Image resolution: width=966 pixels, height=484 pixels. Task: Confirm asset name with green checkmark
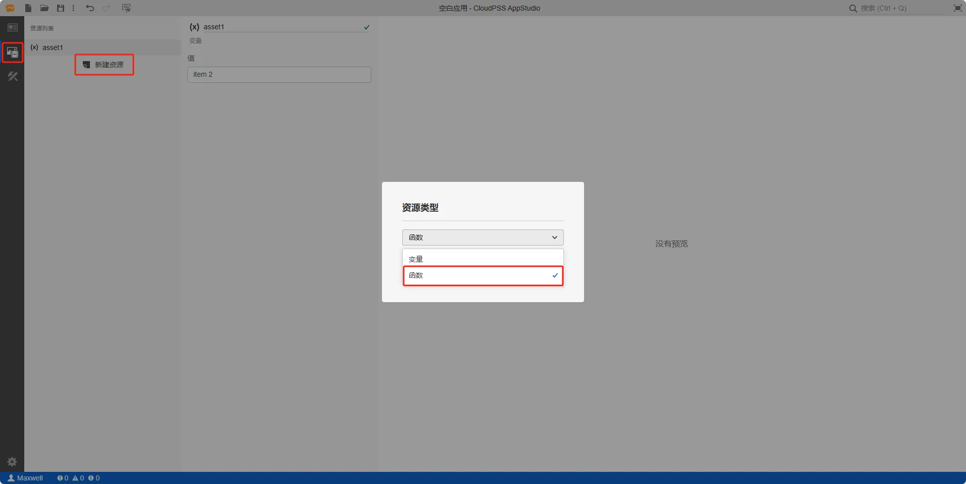click(x=367, y=27)
